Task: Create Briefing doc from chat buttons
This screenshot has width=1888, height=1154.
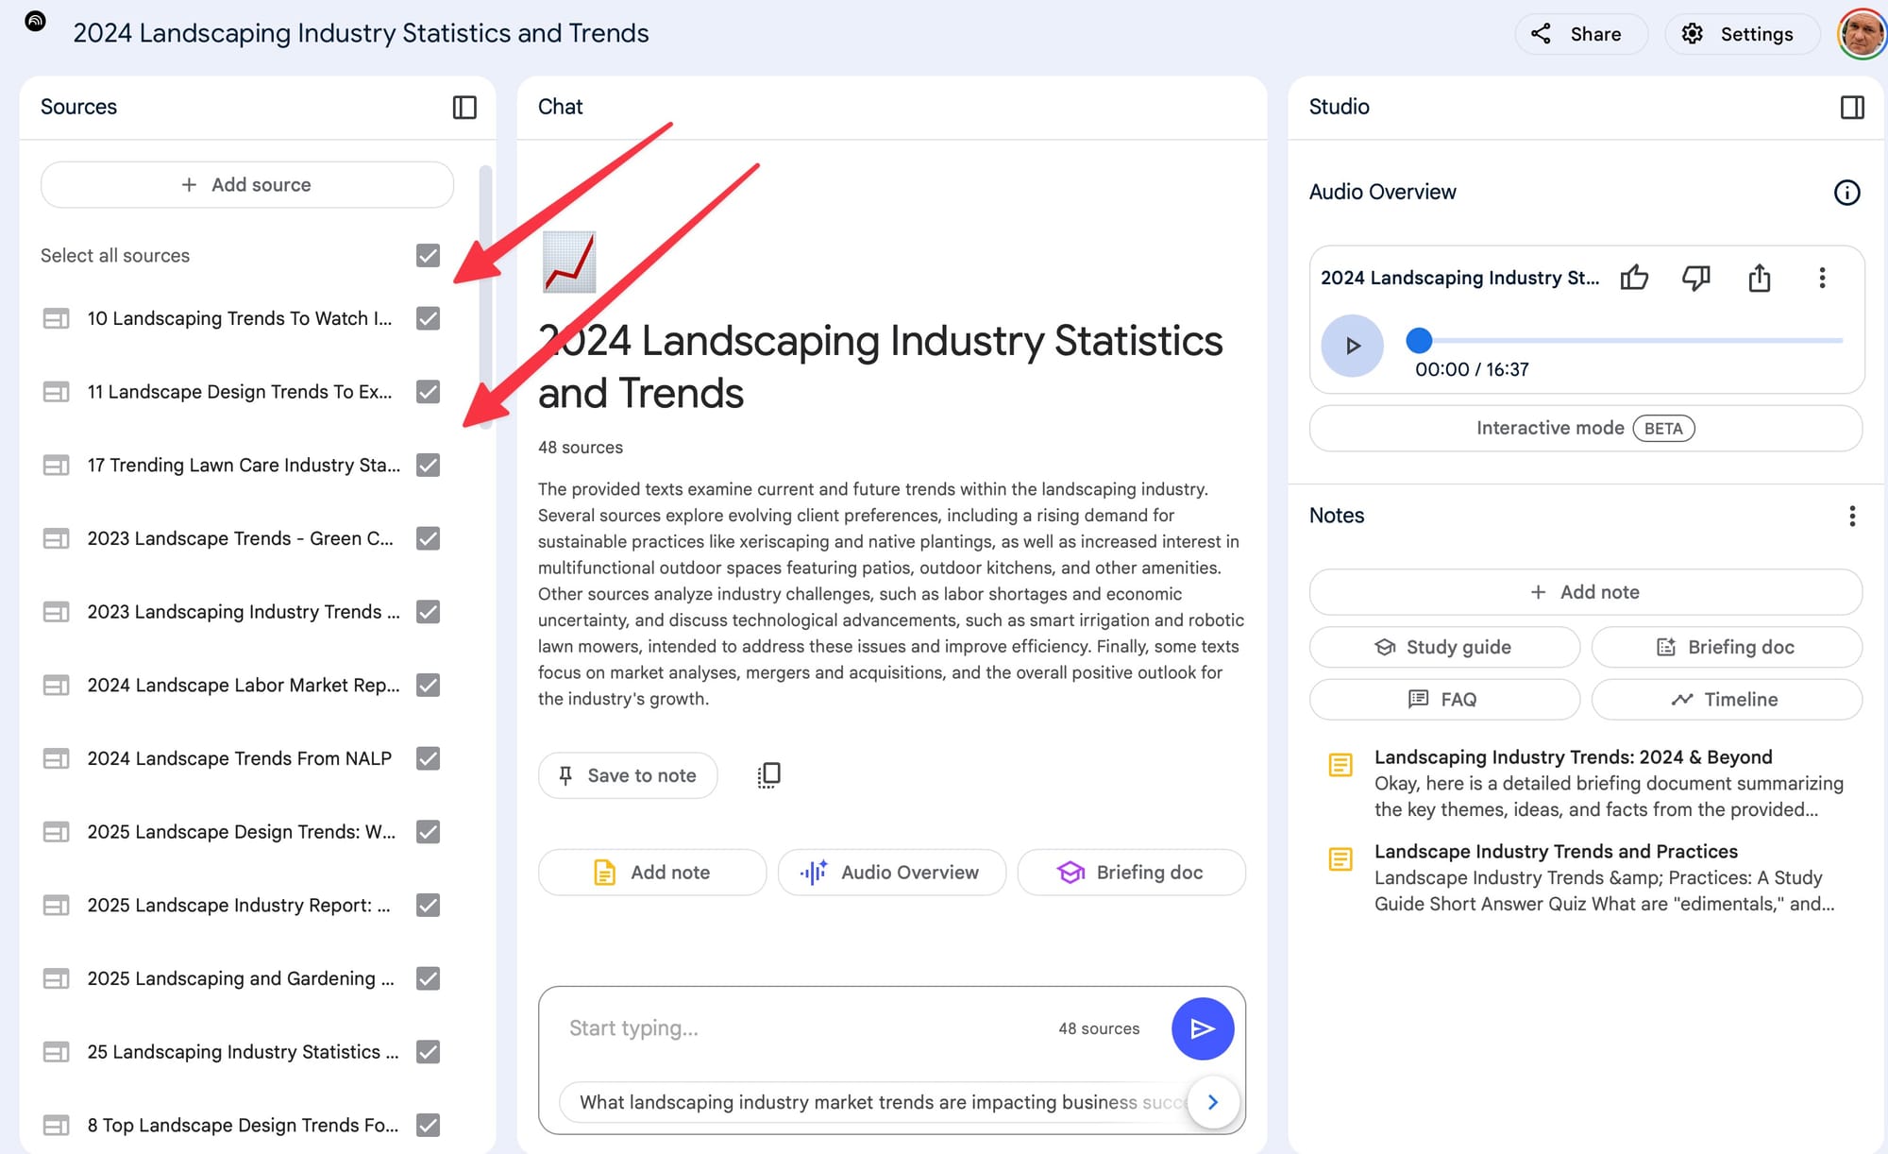Action: pyautogui.click(x=1132, y=873)
